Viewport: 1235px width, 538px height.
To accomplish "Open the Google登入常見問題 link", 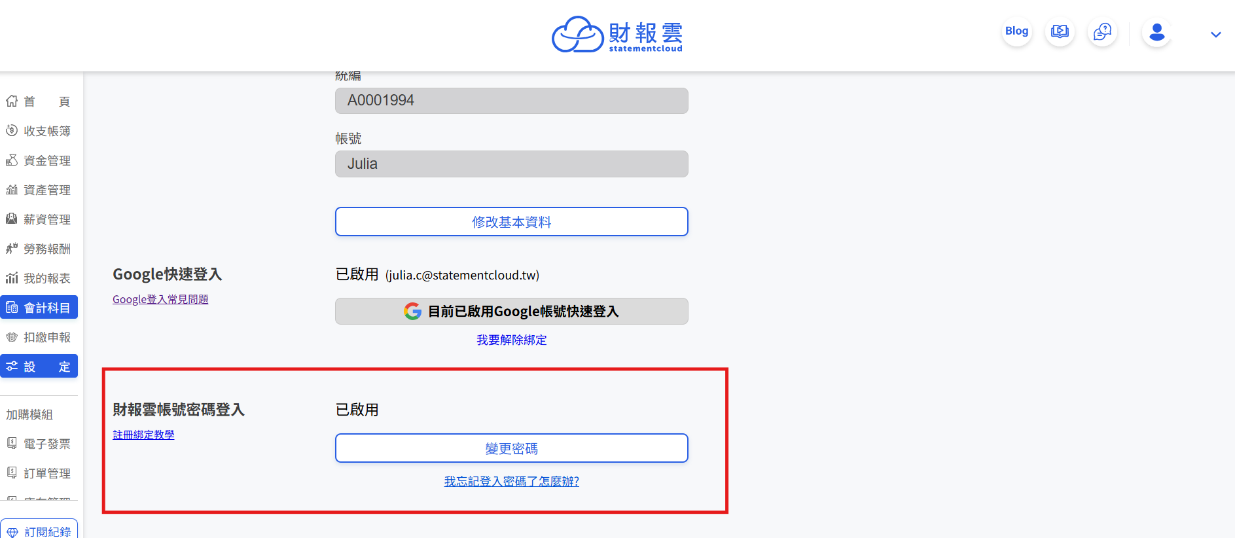I will (160, 299).
